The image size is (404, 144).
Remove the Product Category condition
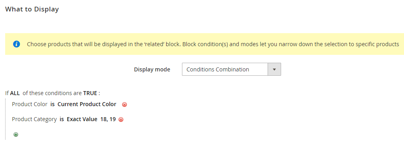point(121,120)
